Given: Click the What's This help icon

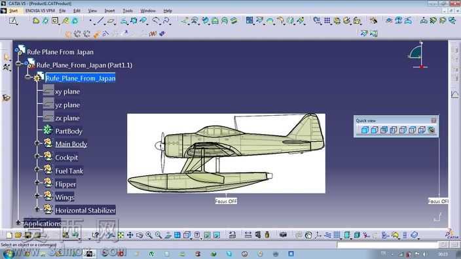Looking at the screenshot, I should (96, 235).
